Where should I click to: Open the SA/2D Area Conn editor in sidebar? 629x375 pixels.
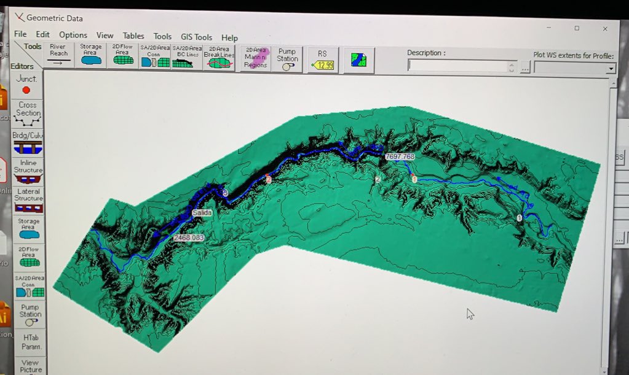point(30,286)
